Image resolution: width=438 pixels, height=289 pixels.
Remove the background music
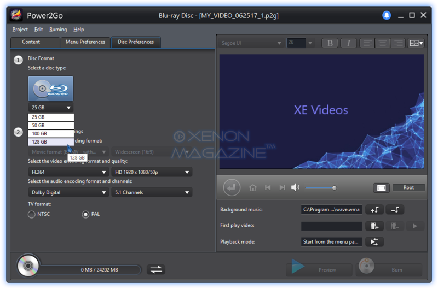(395, 210)
